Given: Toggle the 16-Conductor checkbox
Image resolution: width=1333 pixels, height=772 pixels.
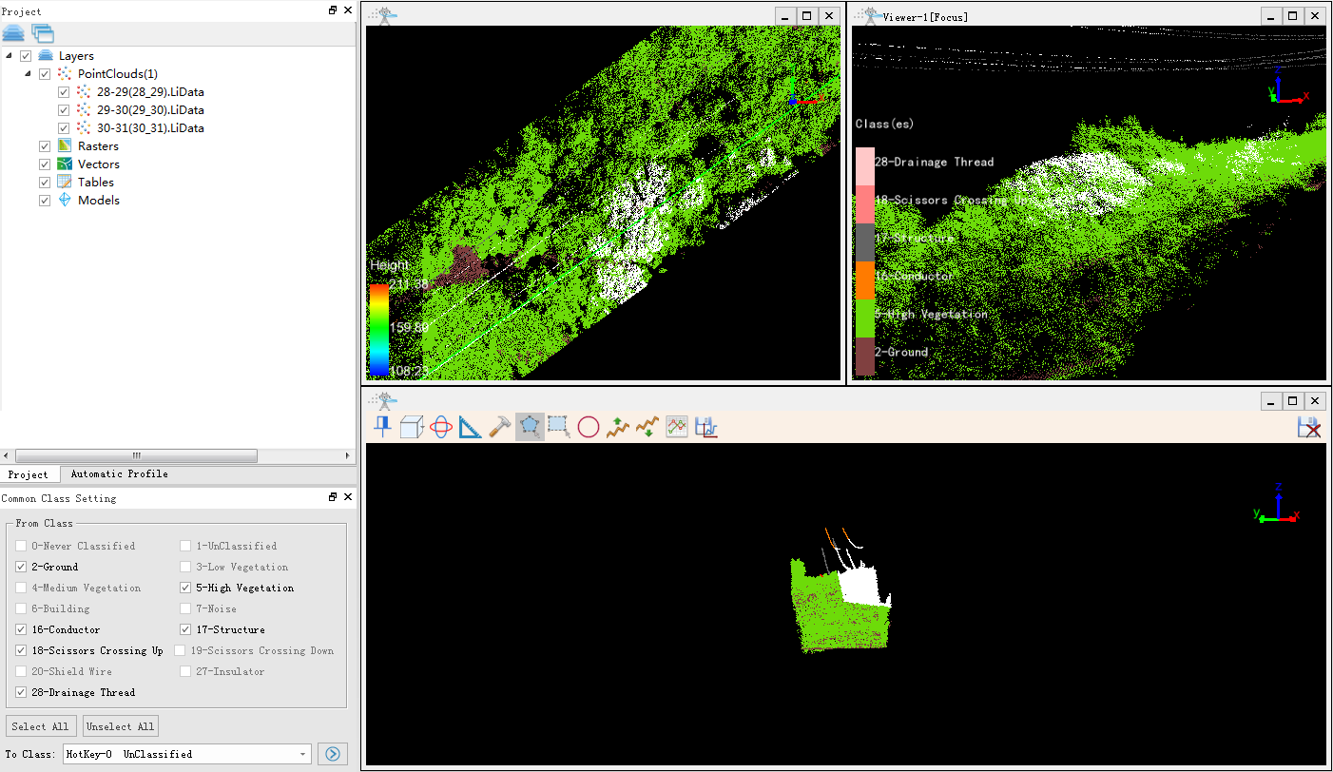Looking at the screenshot, I should tap(22, 629).
